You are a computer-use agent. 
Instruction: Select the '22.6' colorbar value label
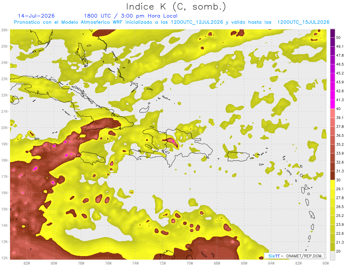click(340, 234)
